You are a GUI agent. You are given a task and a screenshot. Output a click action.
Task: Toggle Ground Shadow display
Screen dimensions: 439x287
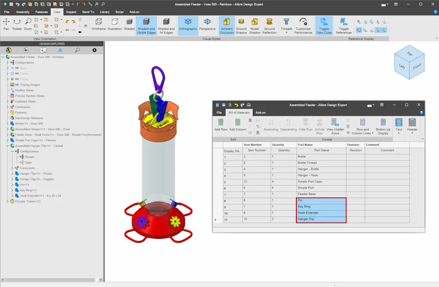(x=241, y=26)
